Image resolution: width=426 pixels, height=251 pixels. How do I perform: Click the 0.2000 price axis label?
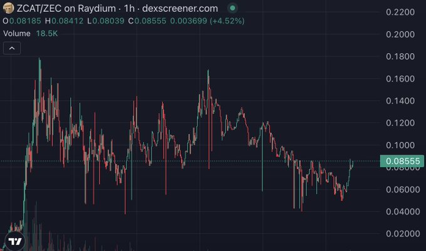tap(400, 34)
